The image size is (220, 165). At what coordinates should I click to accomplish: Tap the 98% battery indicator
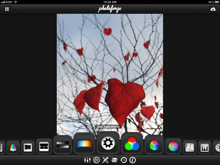(x=213, y=2)
